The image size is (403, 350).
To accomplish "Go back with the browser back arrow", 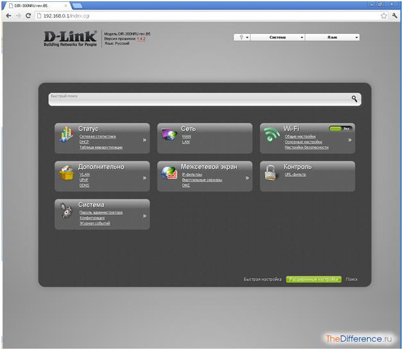I will coord(8,16).
